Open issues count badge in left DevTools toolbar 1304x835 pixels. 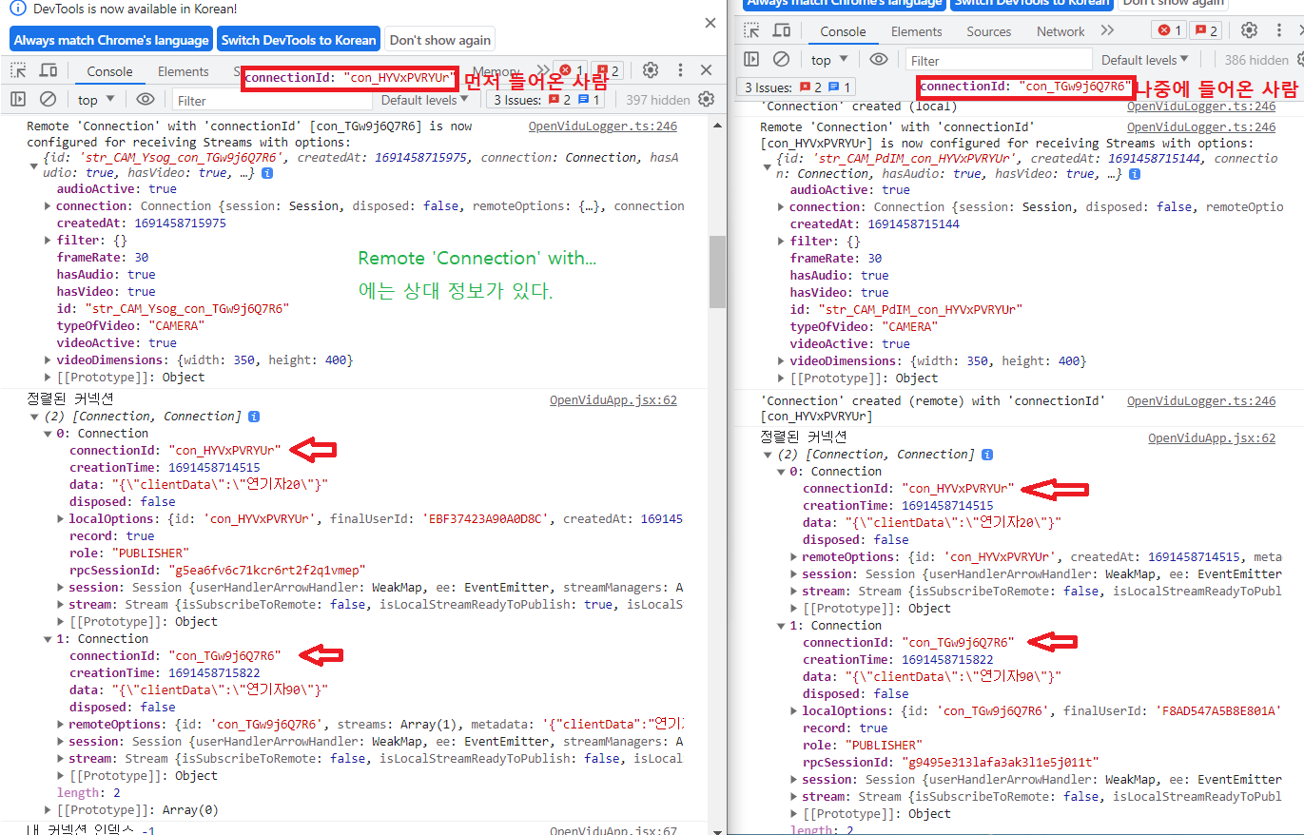(x=608, y=70)
